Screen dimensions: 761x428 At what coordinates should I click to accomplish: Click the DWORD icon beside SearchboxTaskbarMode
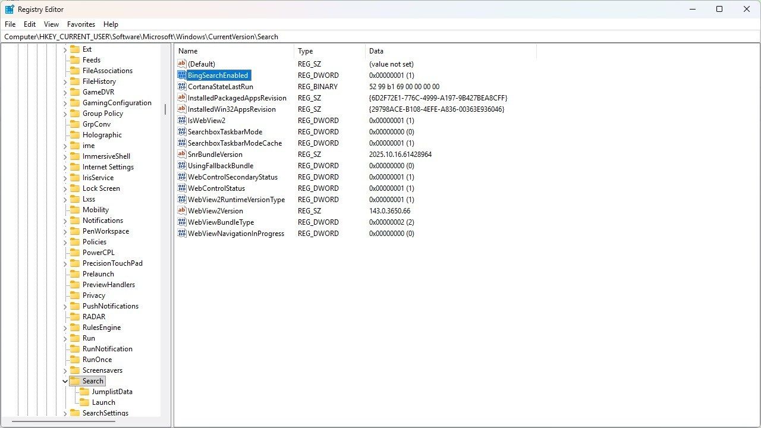click(182, 132)
